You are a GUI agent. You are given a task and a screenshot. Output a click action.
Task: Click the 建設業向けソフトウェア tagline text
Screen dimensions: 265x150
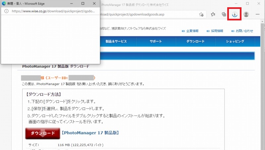coord(133,28)
